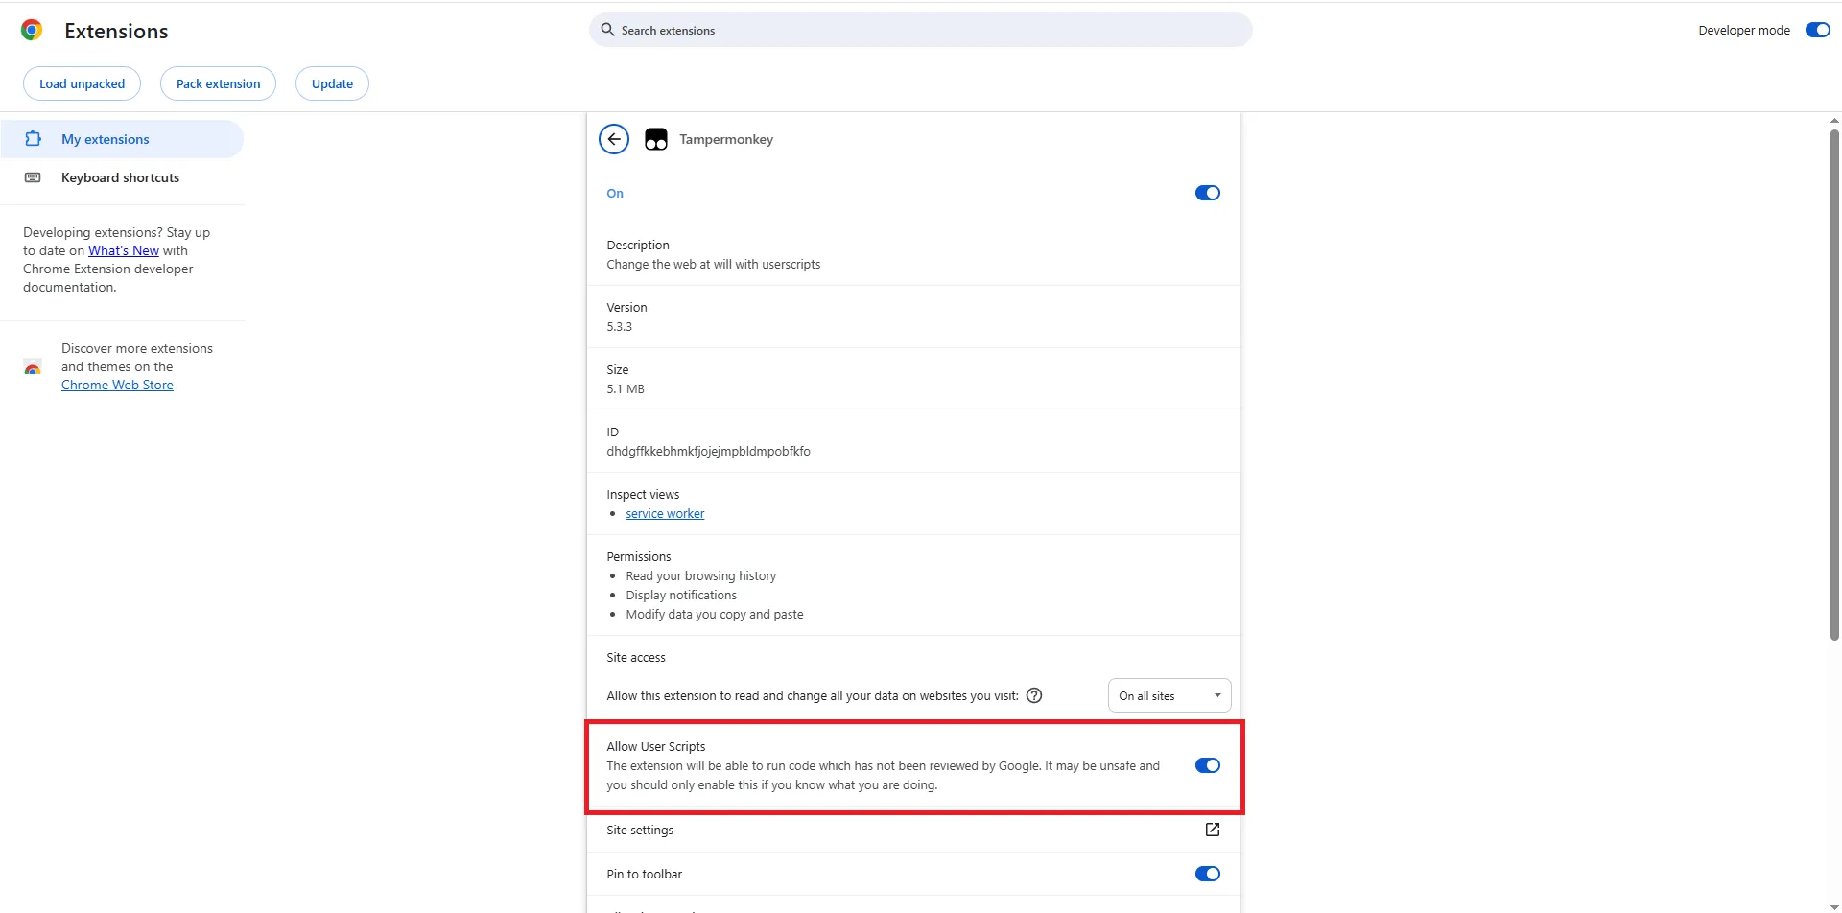Click the Load unpacked button

tap(82, 83)
